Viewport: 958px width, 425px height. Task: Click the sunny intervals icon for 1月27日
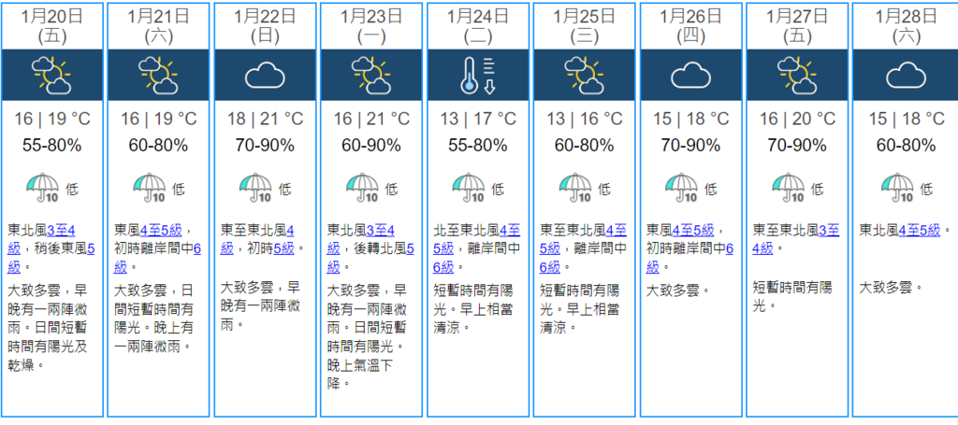798,75
